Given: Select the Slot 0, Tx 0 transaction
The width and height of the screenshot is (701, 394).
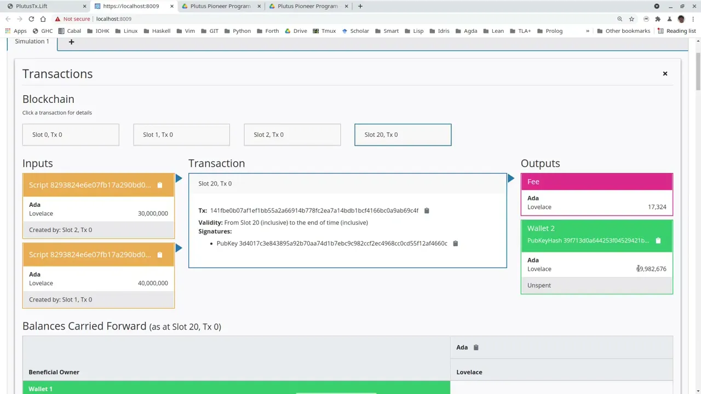Looking at the screenshot, I should coord(71,135).
